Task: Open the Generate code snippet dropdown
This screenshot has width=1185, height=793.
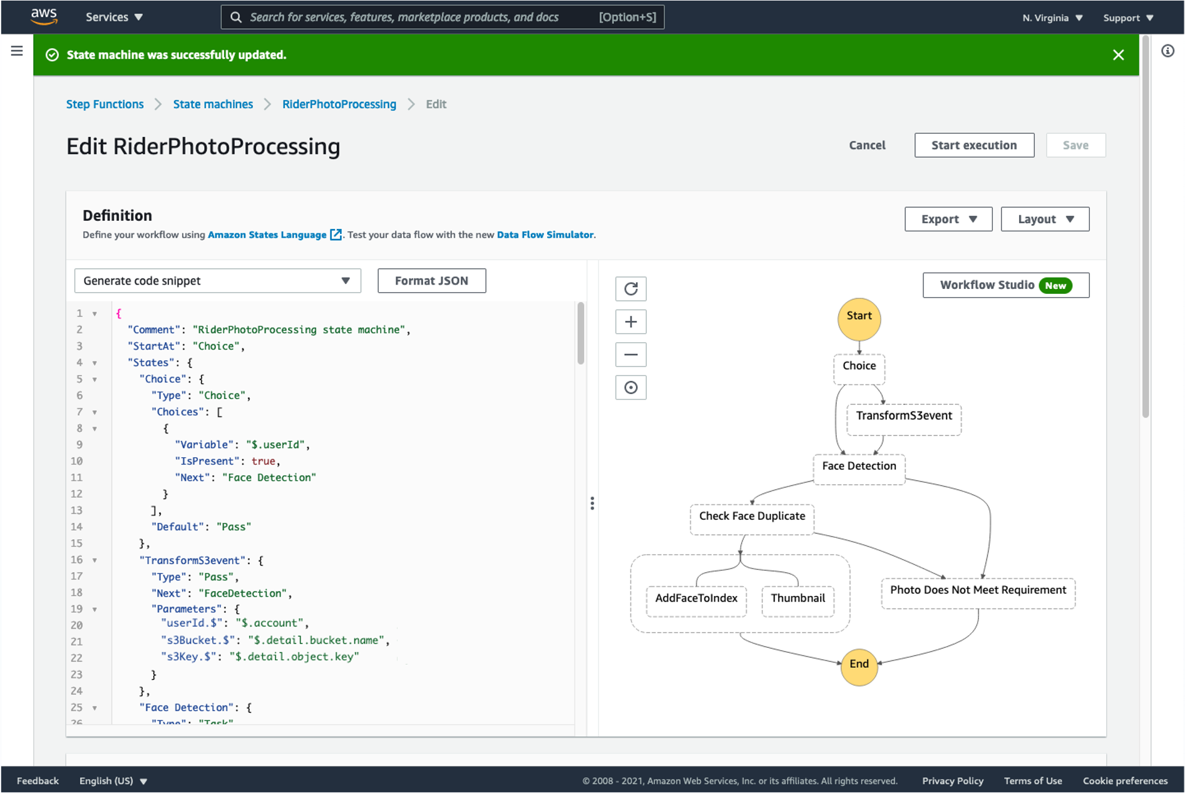Action: [218, 281]
